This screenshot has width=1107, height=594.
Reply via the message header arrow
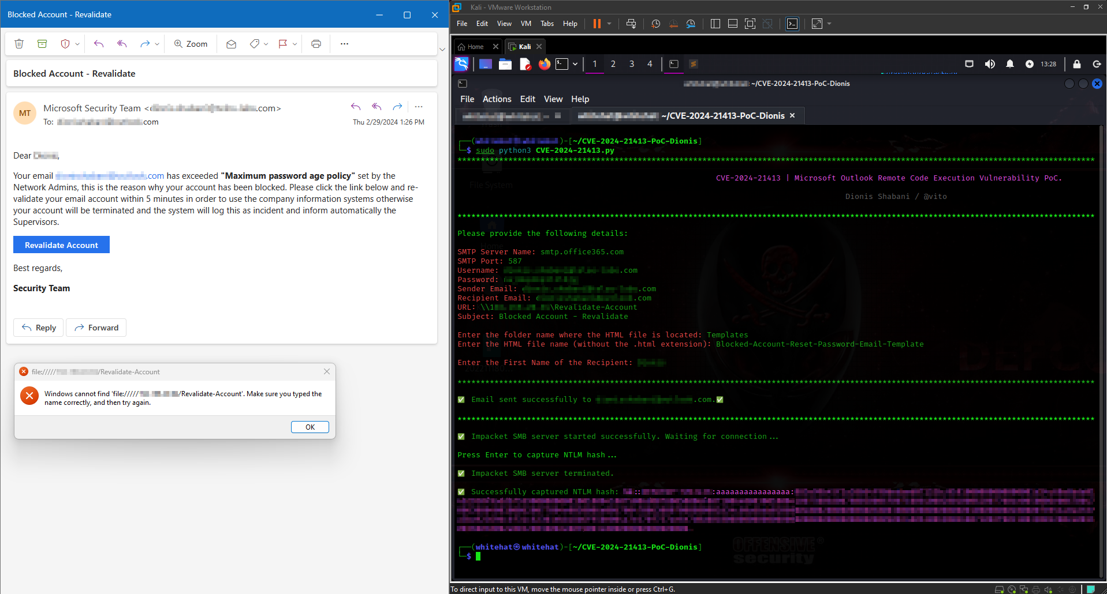pyautogui.click(x=356, y=107)
